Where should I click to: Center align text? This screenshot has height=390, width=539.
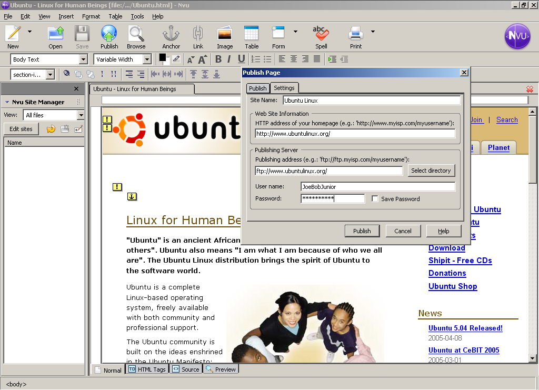294,59
